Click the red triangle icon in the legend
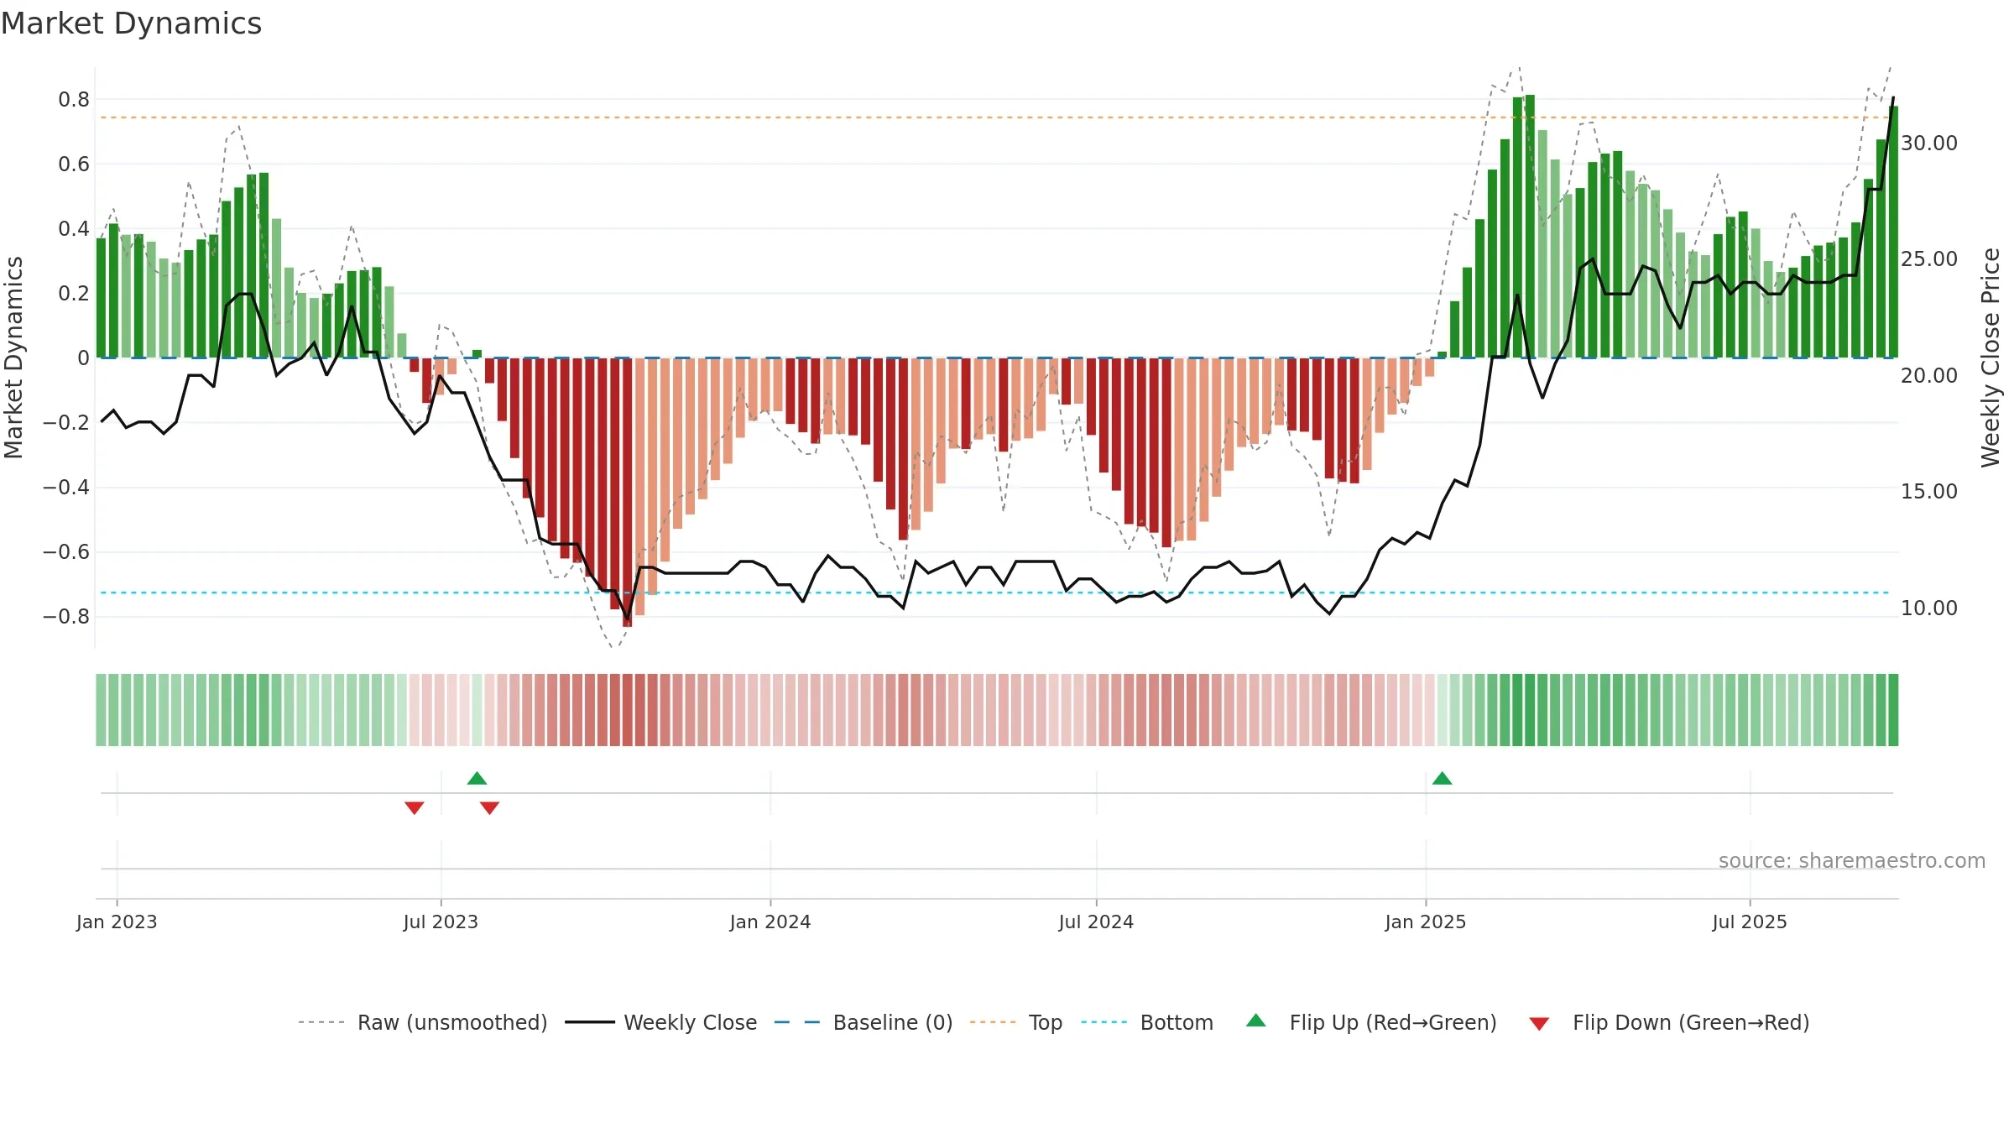This screenshot has height=1133, width=2014. click(x=1539, y=1024)
